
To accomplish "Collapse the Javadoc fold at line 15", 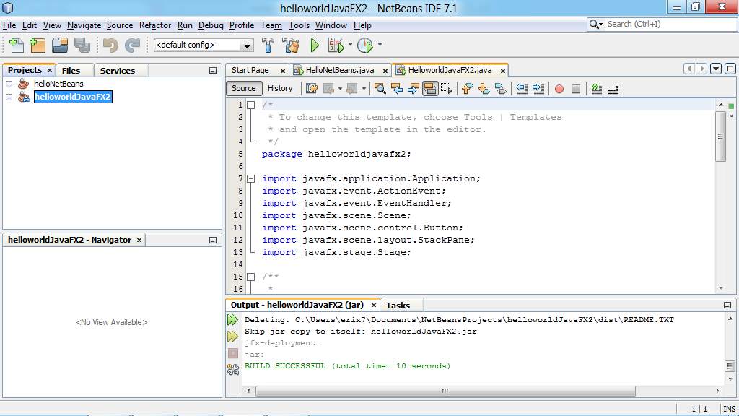I will (x=251, y=277).
